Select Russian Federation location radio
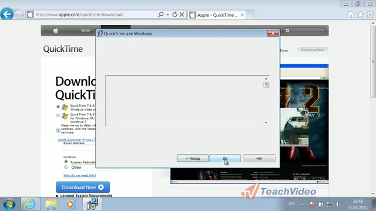The height and width of the screenshot is (211, 376). (66, 162)
